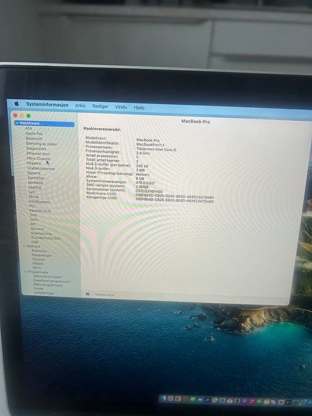Screen dimensions: 312x416
Task: Open the Apple menu icon
Action: coord(17,103)
